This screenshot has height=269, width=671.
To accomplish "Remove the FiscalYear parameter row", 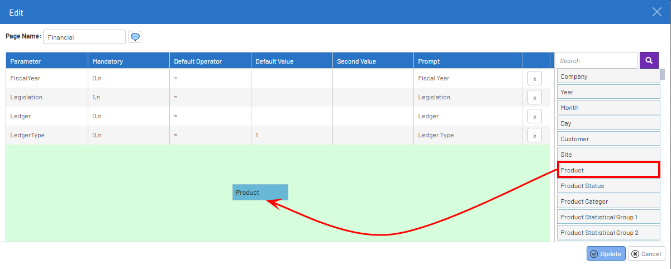I will [534, 79].
